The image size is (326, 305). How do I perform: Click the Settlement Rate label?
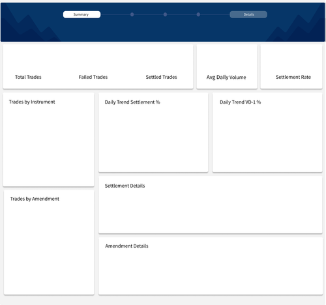click(x=293, y=77)
